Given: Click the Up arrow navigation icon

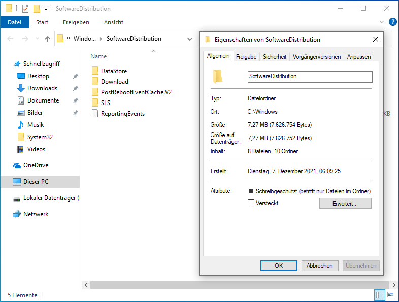Looking at the screenshot, I should click(48, 39).
